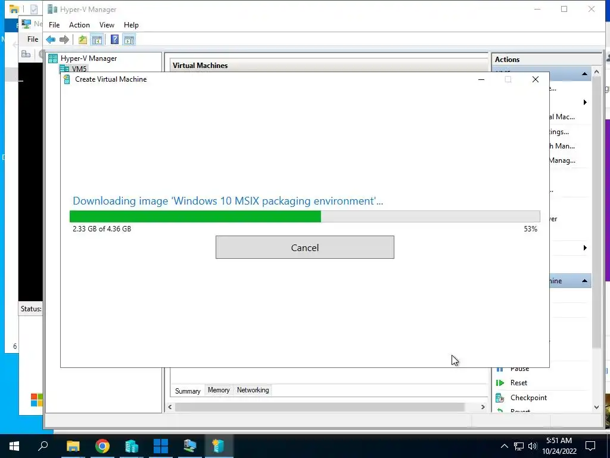The width and height of the screenshot is (610, 458).
Task: Click the Virtual Machines horizontal scrollbar thumb
Action: pos(319,407)
